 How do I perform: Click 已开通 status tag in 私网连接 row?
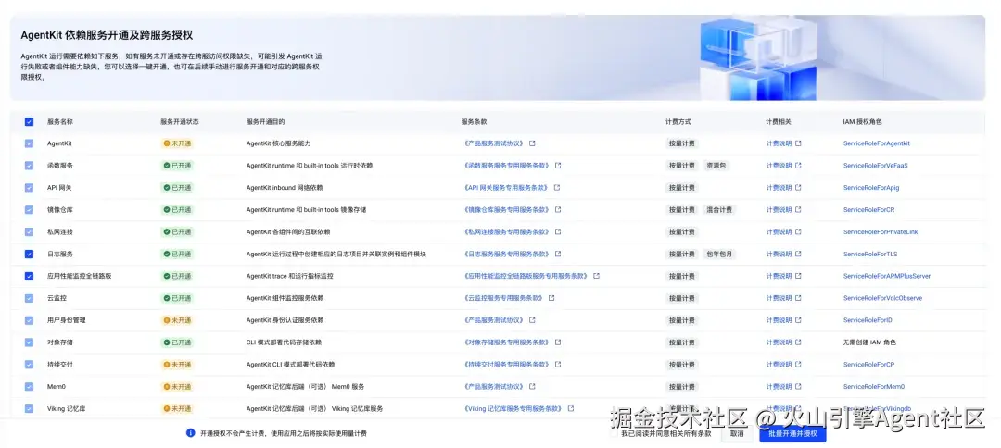click(177, 232)
